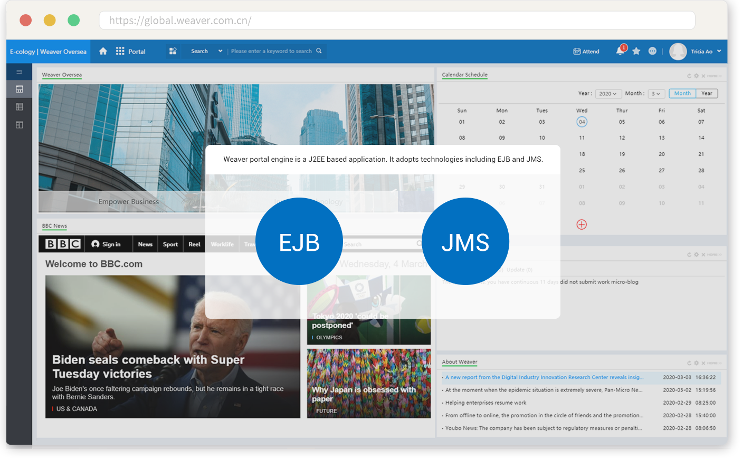Select the sidebar table list icon
The height and width of the screenshot is (461, 752).
(20, 107)
